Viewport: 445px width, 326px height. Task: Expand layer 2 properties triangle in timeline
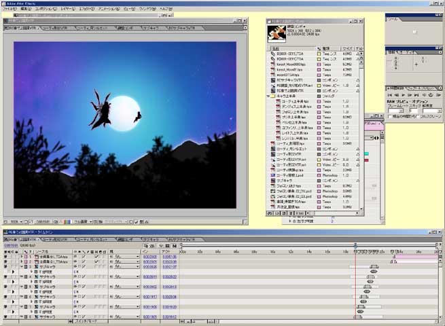point(22,262)
